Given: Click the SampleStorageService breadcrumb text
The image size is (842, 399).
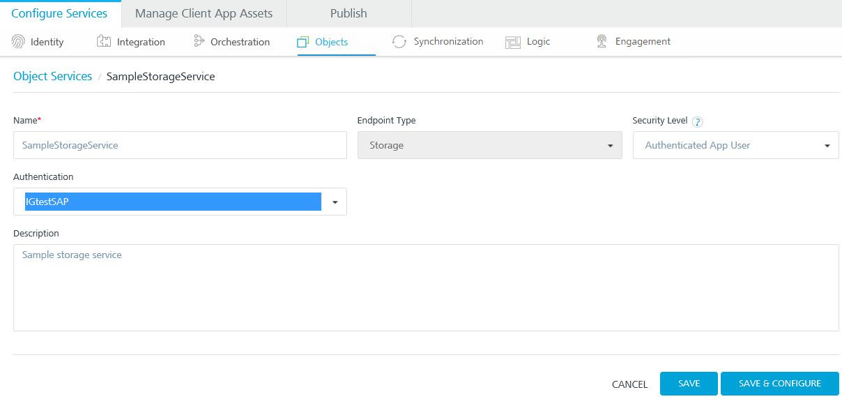Looking at the screenshot, I should pyautogui.click(x=161, y=77).
